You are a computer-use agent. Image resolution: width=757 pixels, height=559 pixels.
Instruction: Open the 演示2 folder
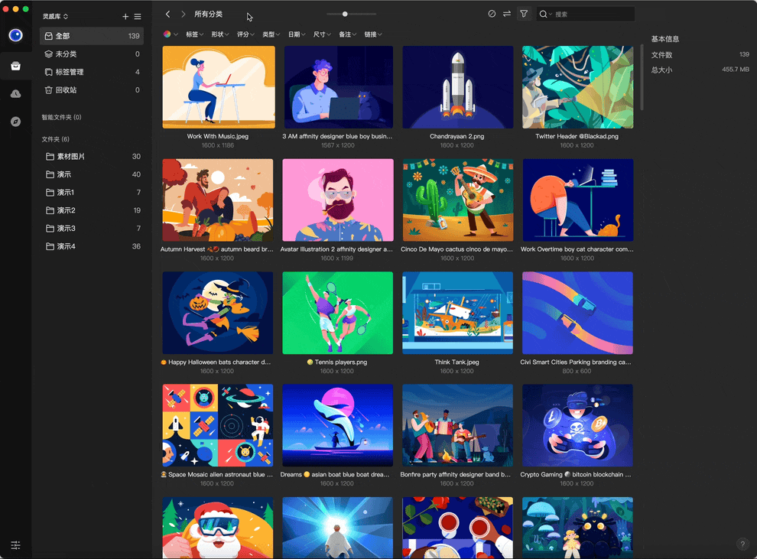point(91,210)
